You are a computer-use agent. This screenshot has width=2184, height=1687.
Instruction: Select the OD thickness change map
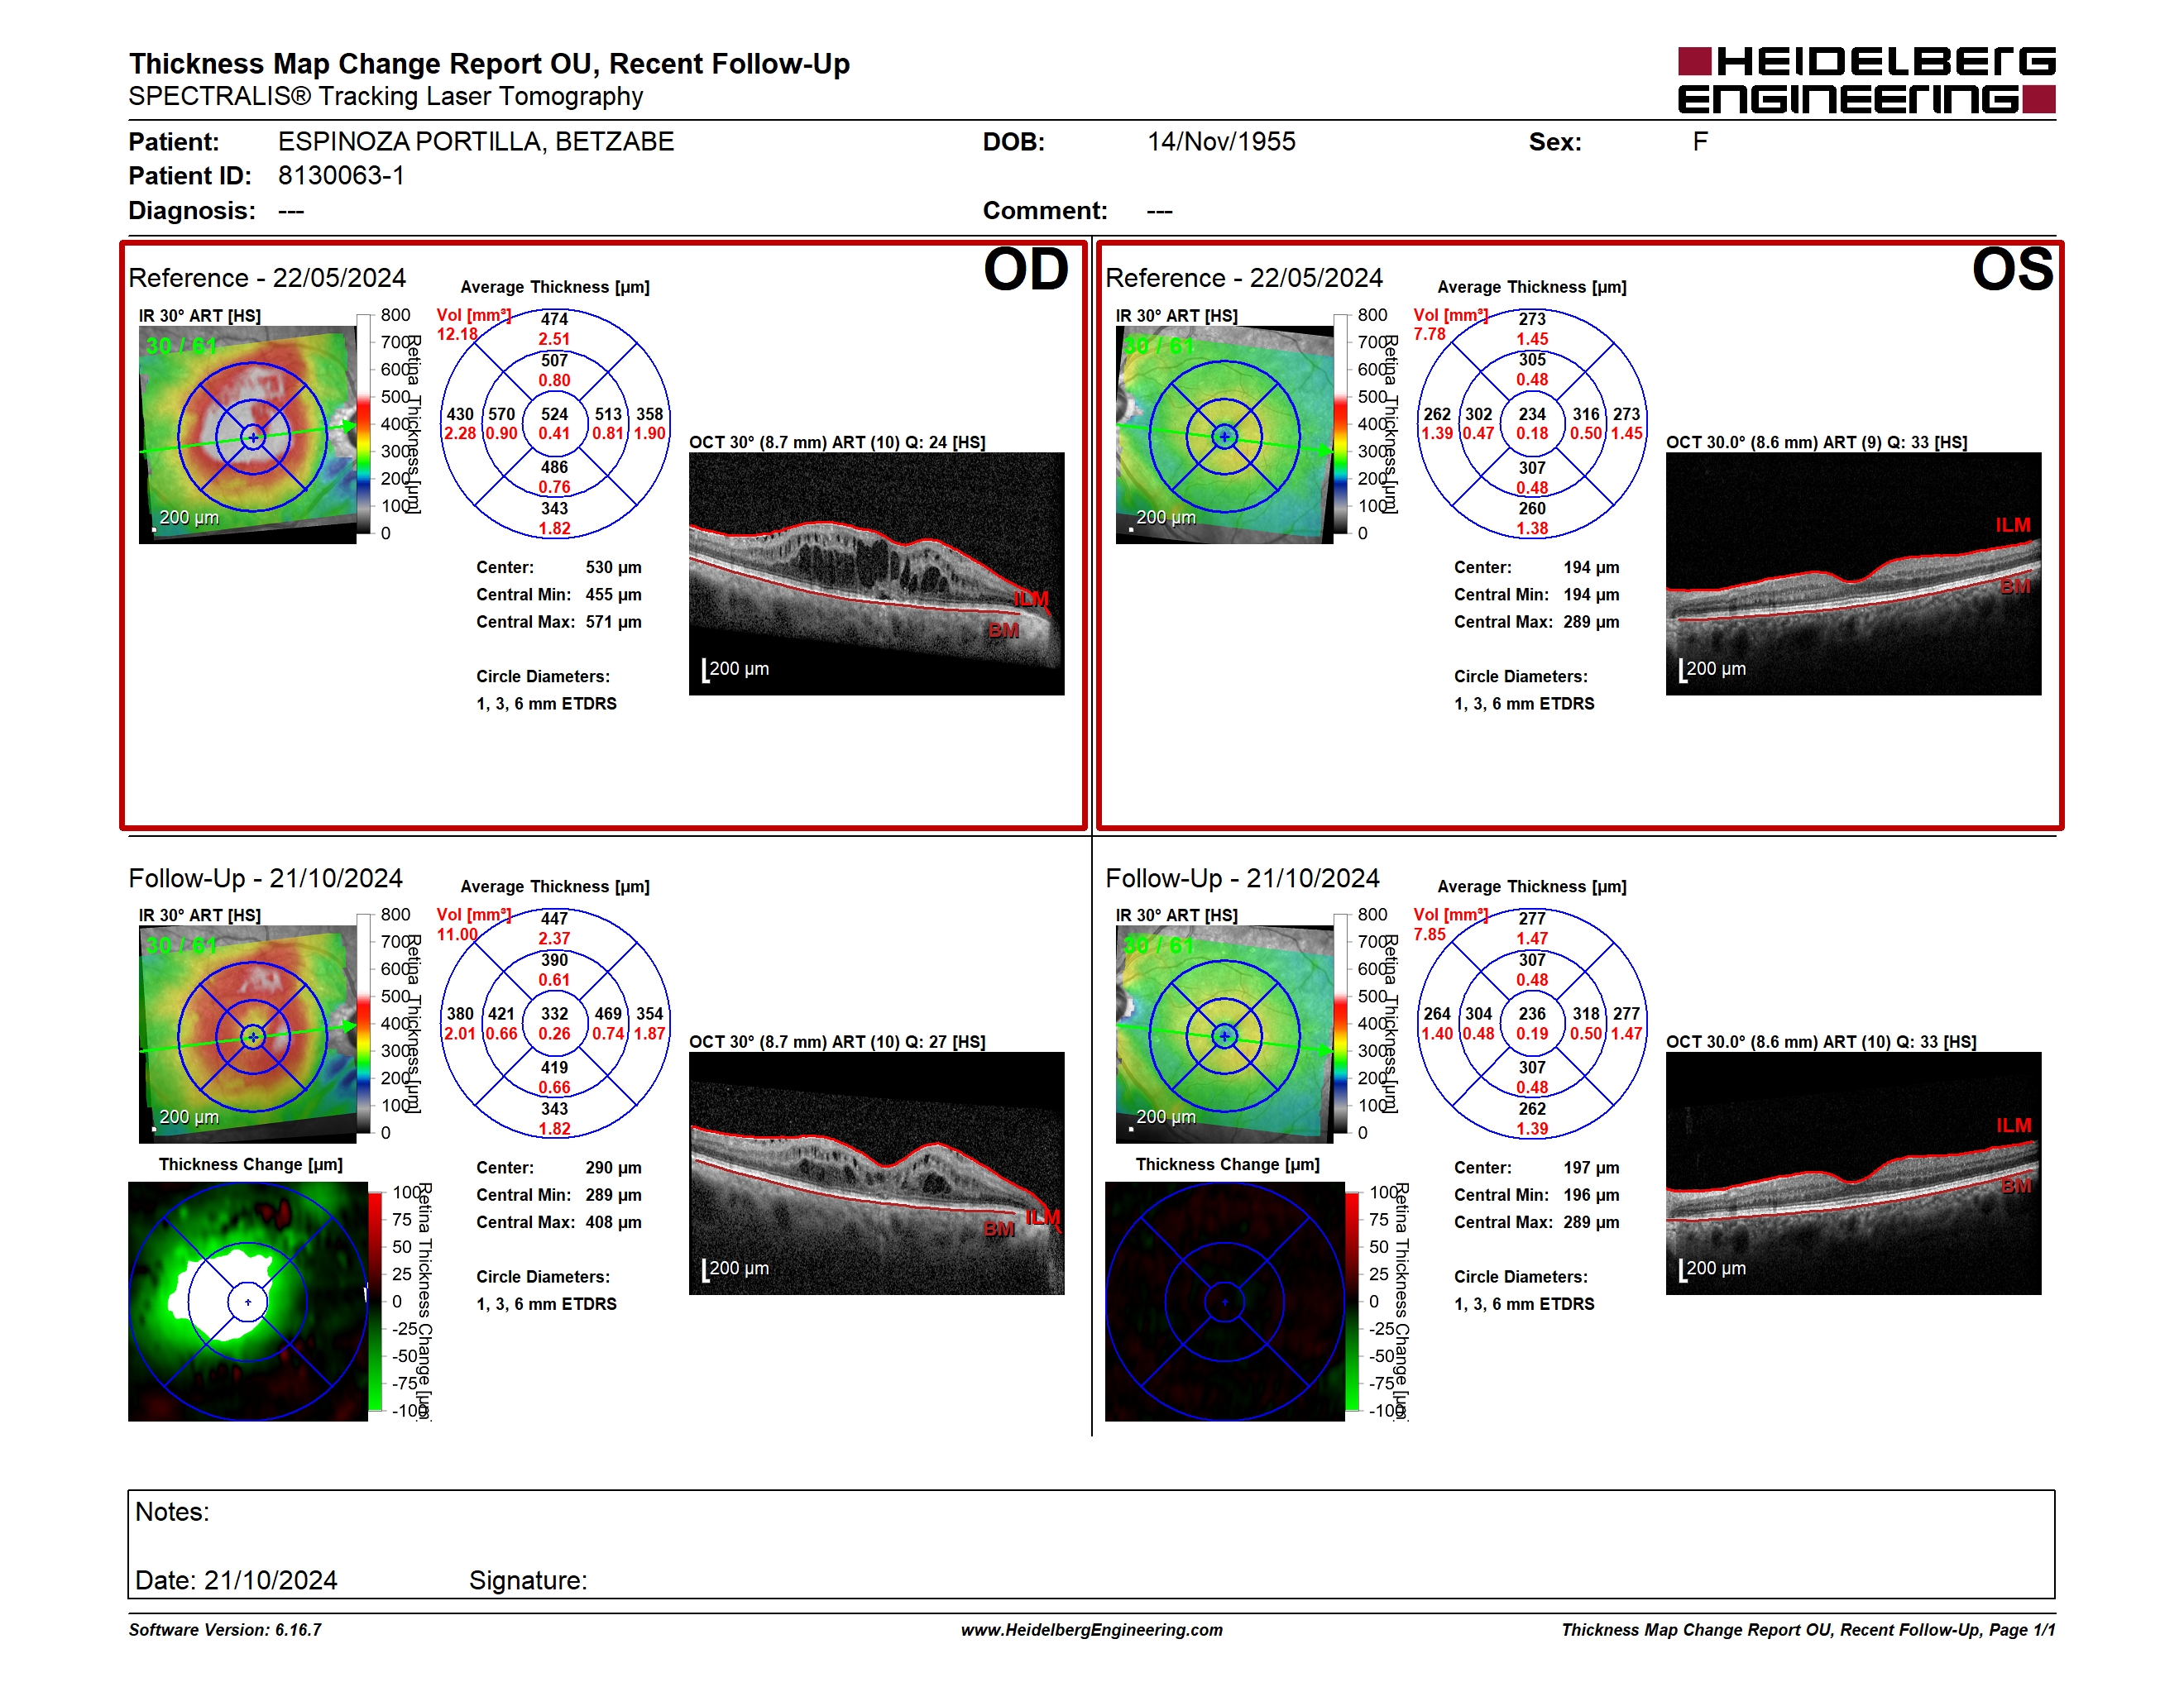pos(248,1302)
